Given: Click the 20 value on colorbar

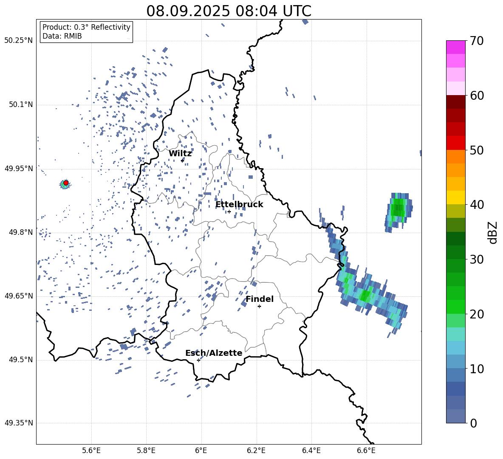Looking at the screenshot, I should point(477,314).
